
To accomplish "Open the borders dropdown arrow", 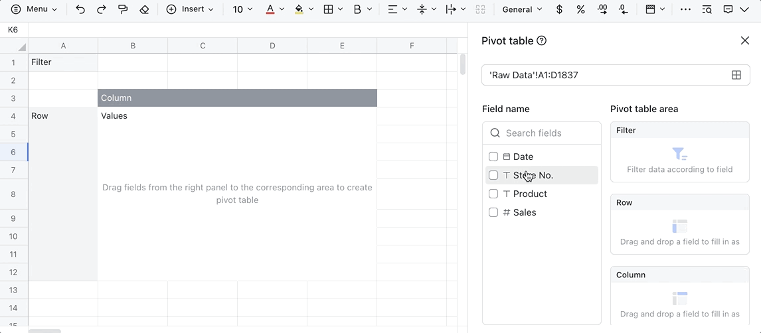I will pyautogui.click(x=341, y=9).
